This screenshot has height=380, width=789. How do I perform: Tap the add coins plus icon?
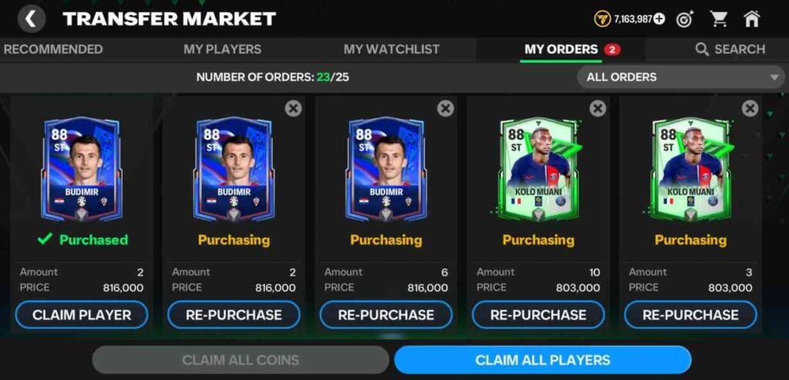click(x=659, y=19)
